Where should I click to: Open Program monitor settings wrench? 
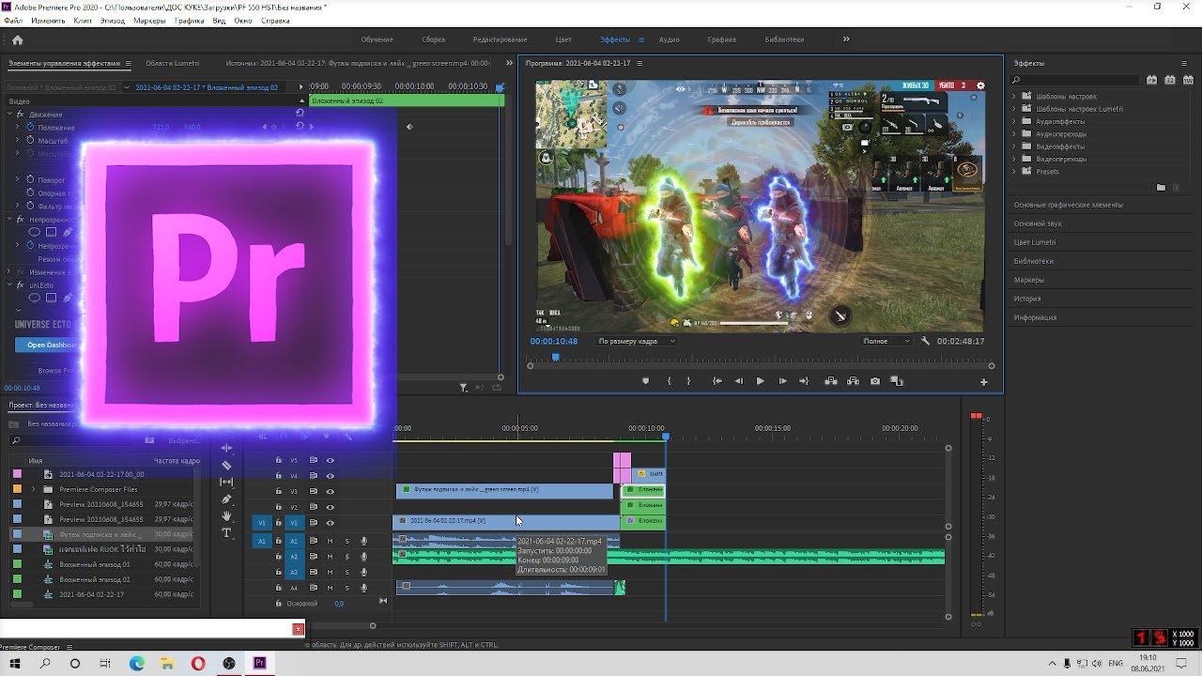point(925,341)
